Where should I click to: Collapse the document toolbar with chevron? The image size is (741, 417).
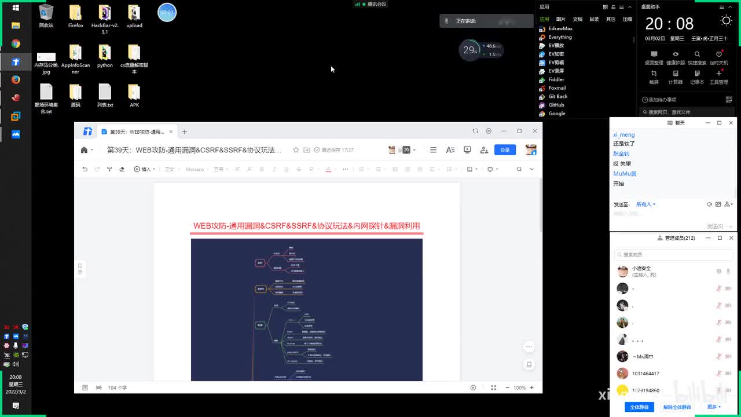(533, 169)
